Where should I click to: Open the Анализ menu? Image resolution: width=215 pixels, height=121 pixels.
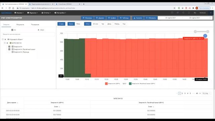pyautogui.click(x=19, y=13)
